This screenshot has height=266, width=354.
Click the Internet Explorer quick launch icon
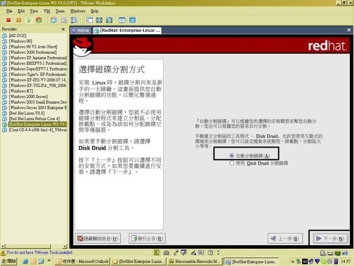26,262
